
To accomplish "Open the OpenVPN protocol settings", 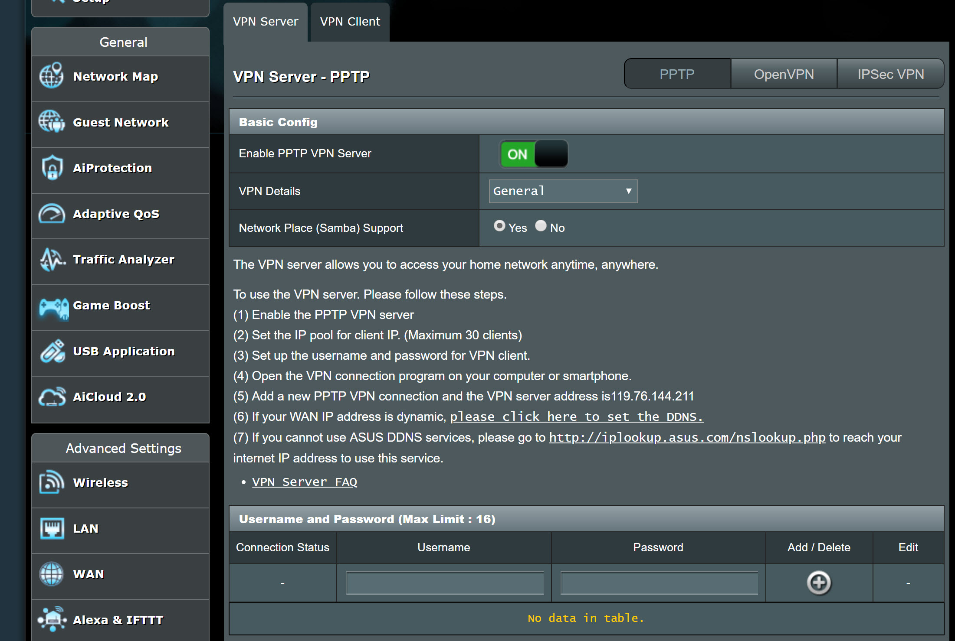I will point(782,74).
